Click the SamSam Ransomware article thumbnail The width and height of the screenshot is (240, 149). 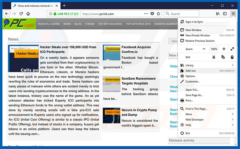(111, 84)
